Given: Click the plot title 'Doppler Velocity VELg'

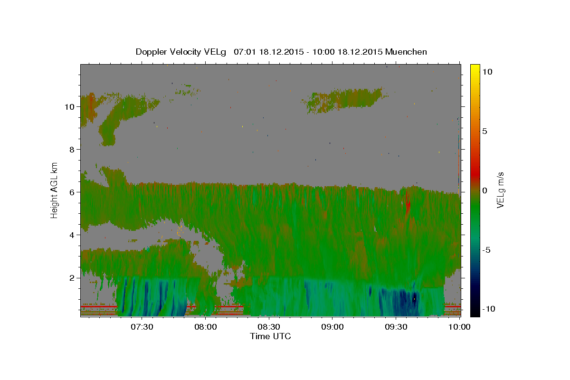Looking at the screenshot, I should coord(180,52).
